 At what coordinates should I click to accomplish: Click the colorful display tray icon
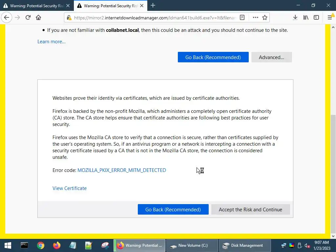[292, 245]
